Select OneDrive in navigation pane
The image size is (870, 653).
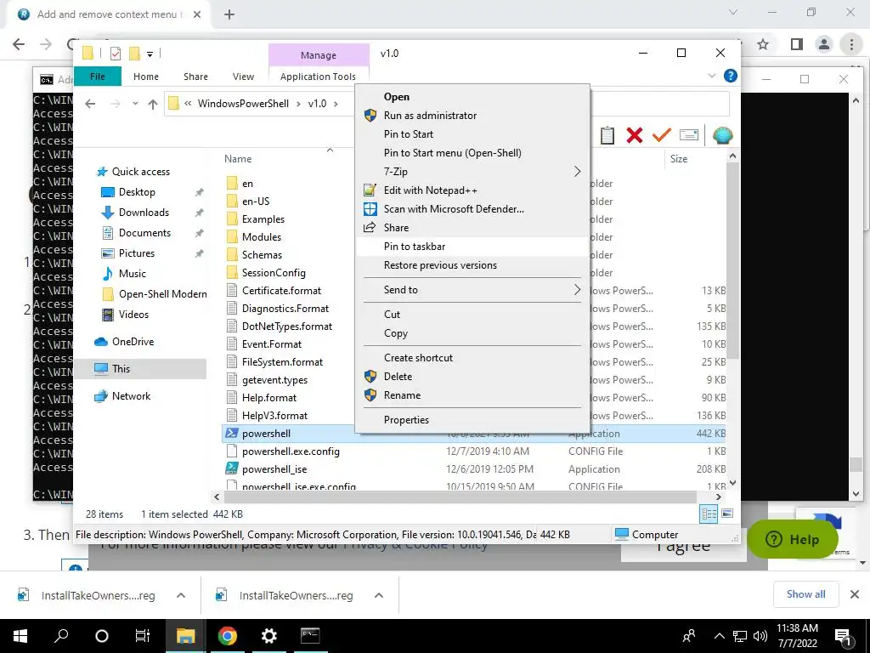[133, 342]
